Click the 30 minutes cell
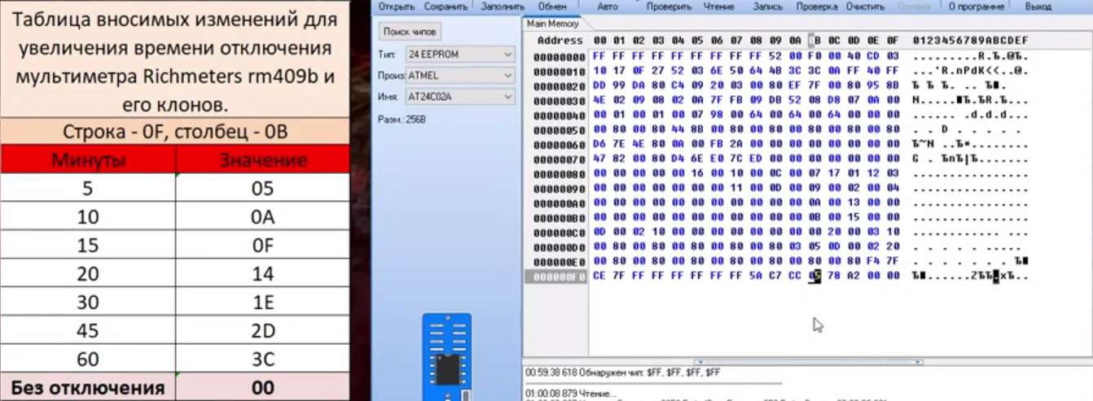 [x=88, y=303]
